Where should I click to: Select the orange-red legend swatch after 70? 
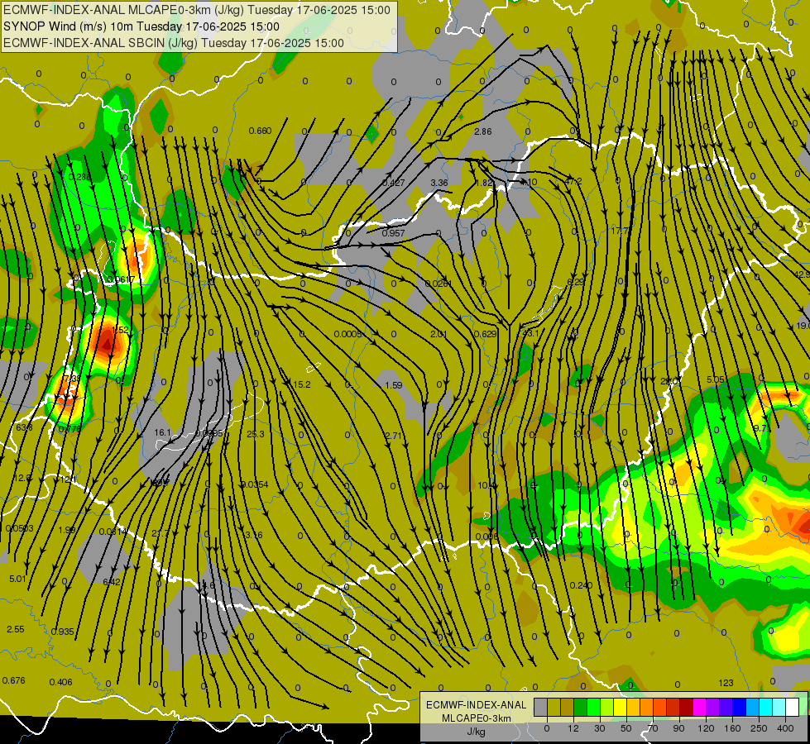[660, 707]
